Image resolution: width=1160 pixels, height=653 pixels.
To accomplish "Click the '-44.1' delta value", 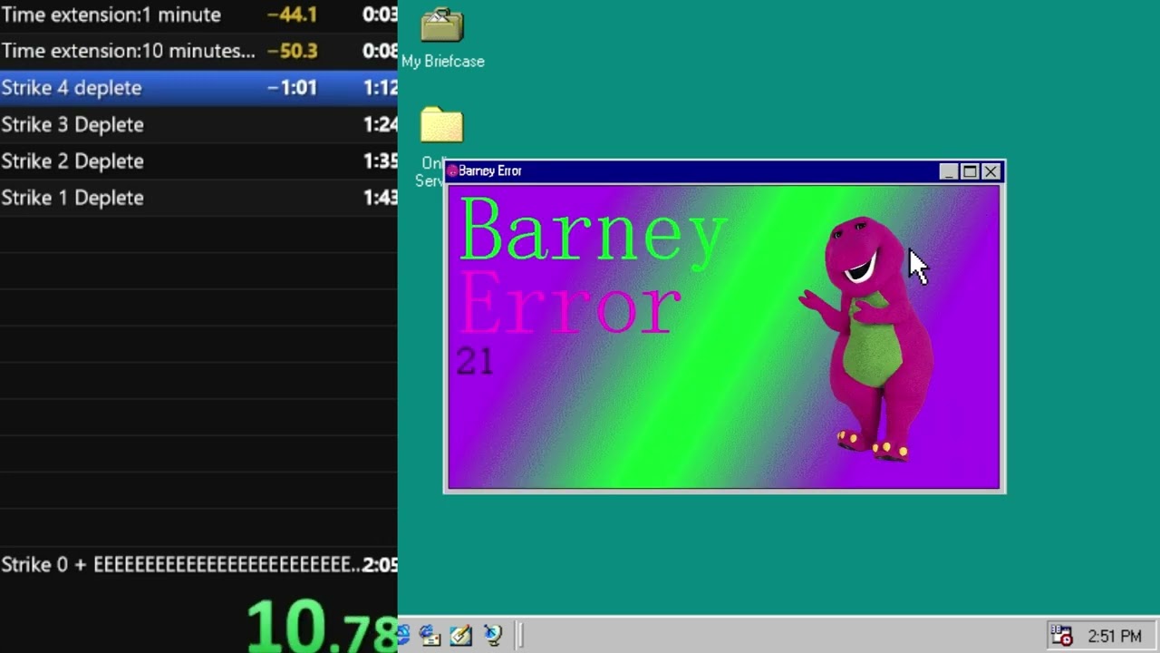I will pos(292,15).
